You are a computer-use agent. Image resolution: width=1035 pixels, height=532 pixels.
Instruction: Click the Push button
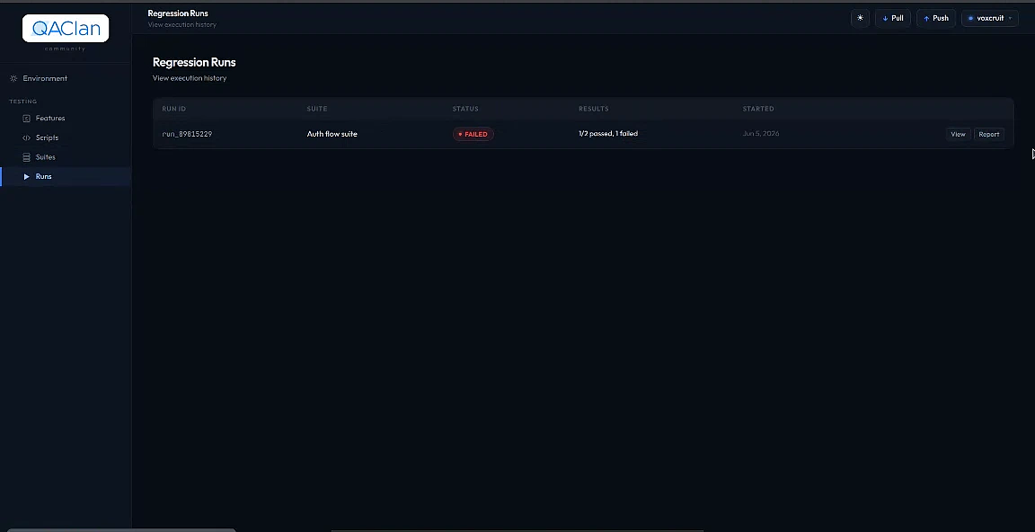[936, 19]
